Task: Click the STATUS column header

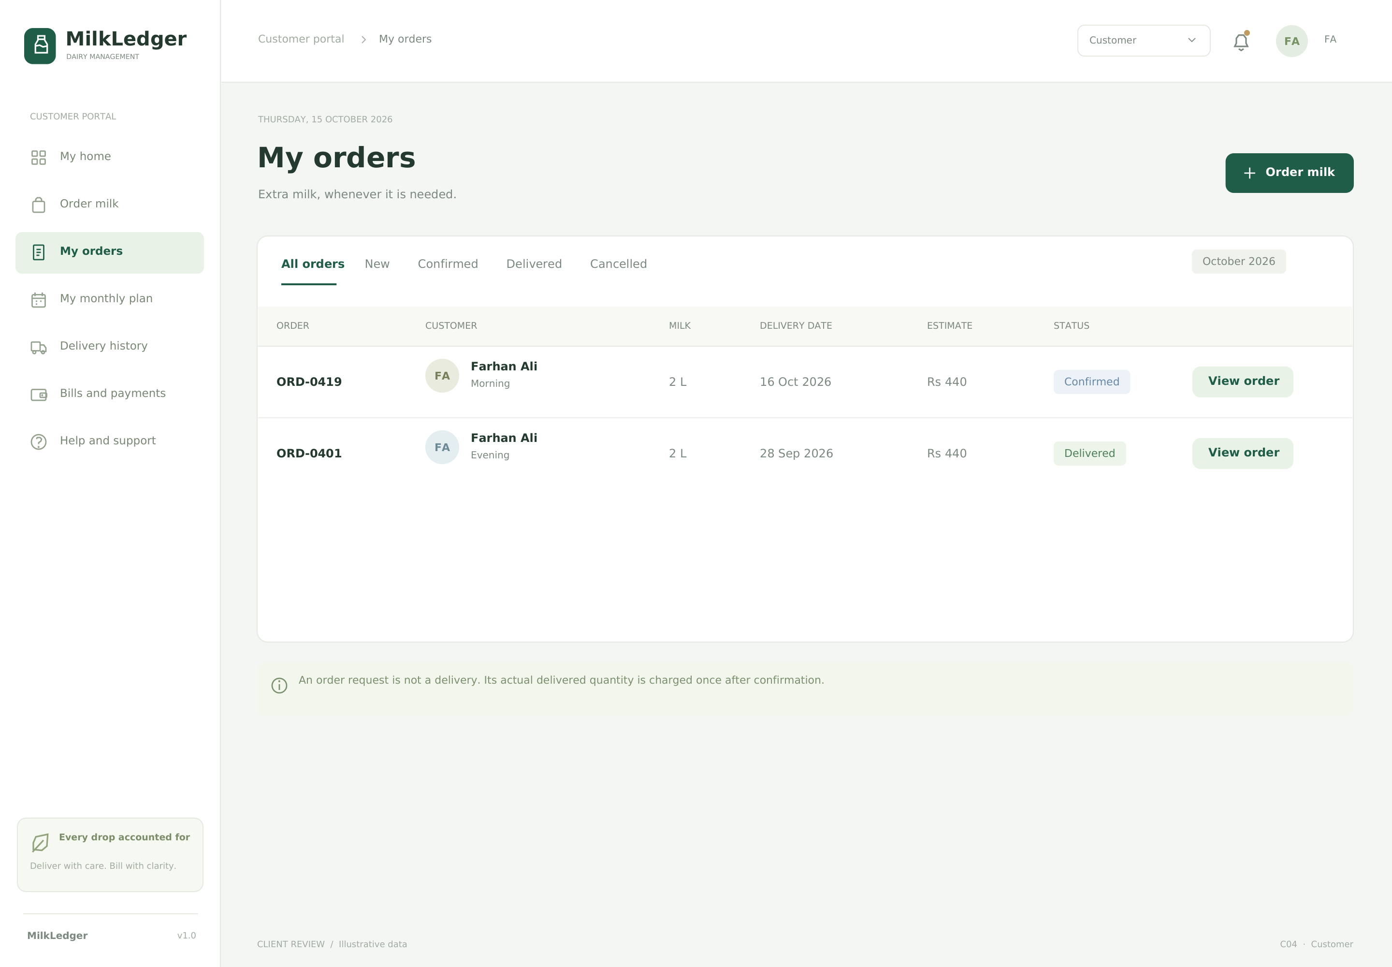Action: [1071, 325]
